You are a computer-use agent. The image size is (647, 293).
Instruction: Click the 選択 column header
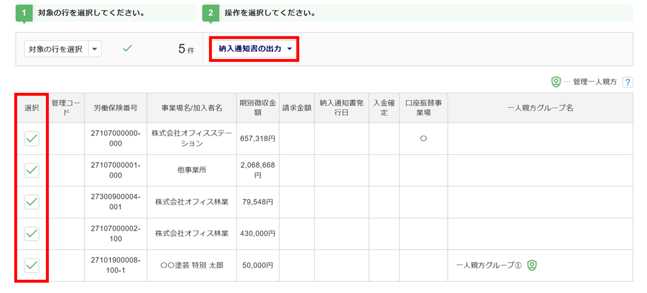[x=32, y=108]
